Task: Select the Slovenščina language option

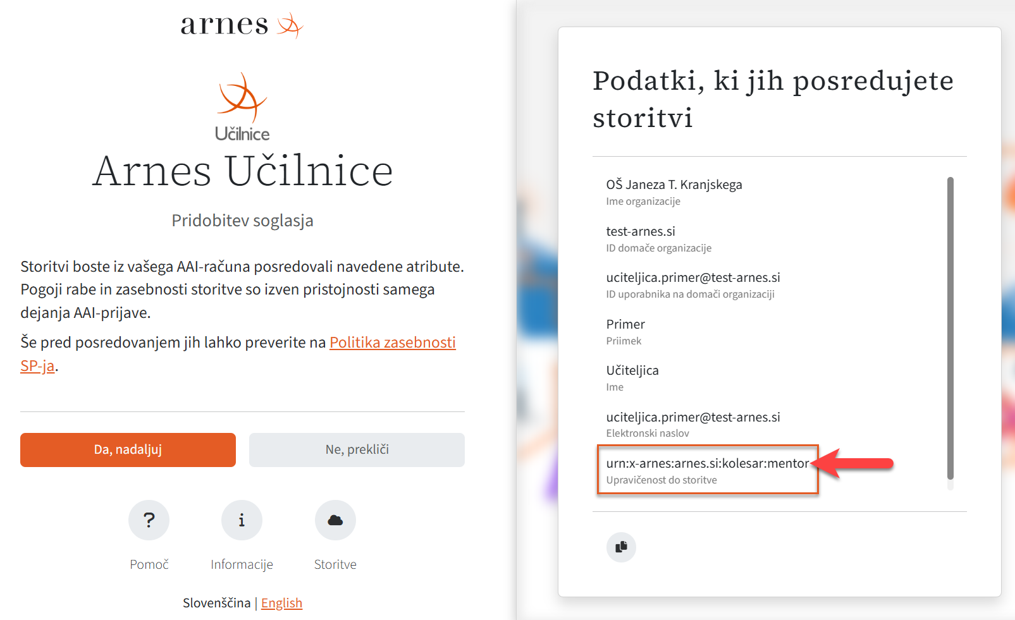Action: (x=216, y=603)
